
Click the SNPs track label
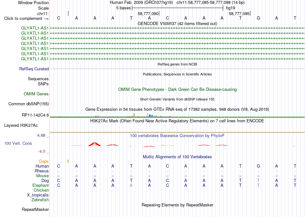[43, 84]
